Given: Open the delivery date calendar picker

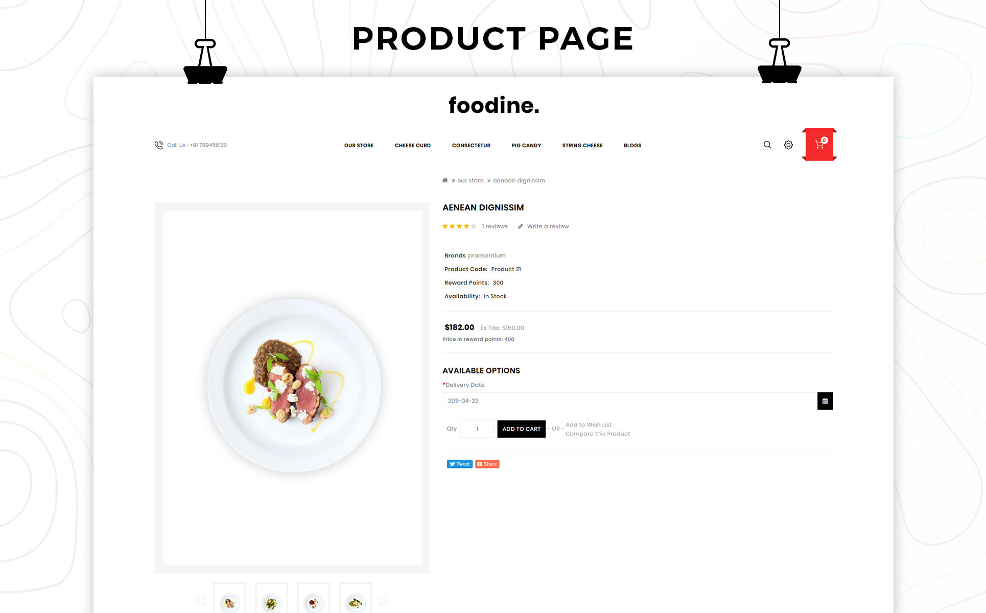Looking at the screenshot, I should pos(825,401).
